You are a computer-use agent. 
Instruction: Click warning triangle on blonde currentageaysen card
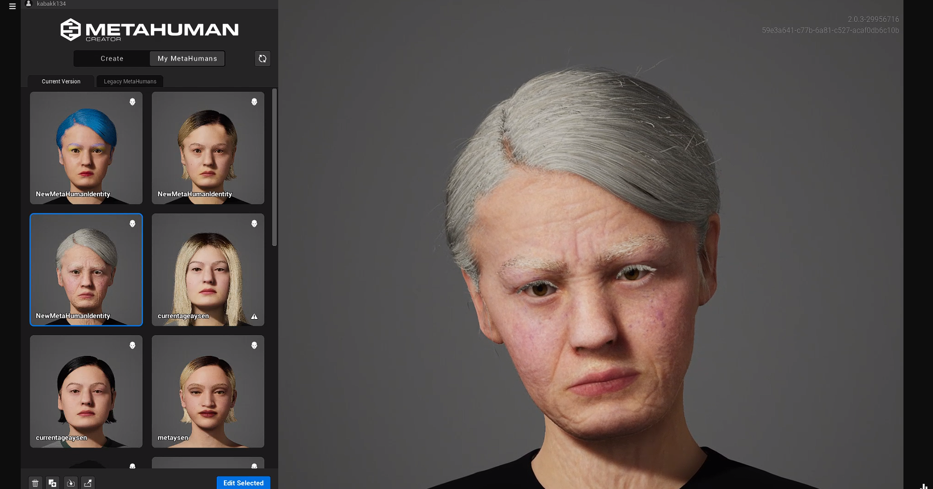(255, 317)
